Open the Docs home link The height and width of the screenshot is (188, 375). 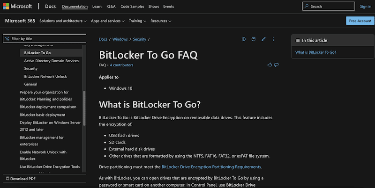point(50,7)
